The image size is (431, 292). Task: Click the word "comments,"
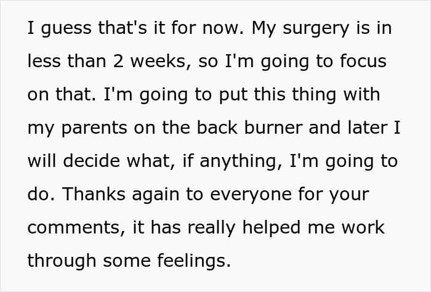(x=76, y=227)
